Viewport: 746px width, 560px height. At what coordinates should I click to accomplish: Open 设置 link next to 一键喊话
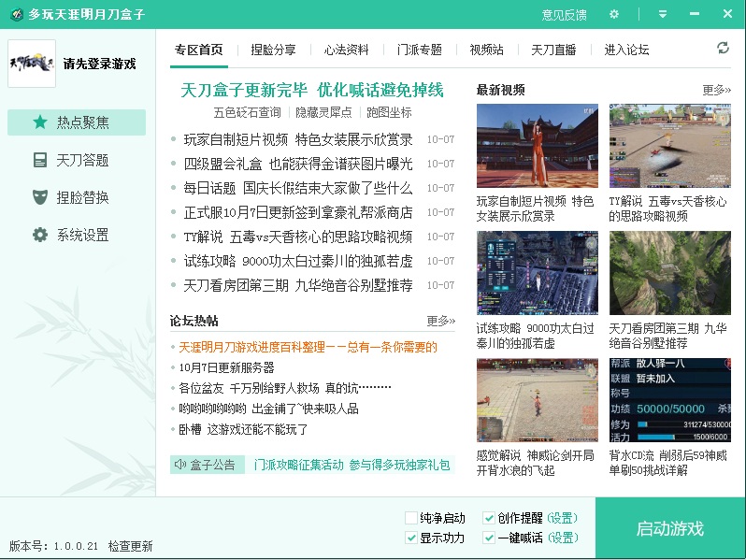point(563,538)
